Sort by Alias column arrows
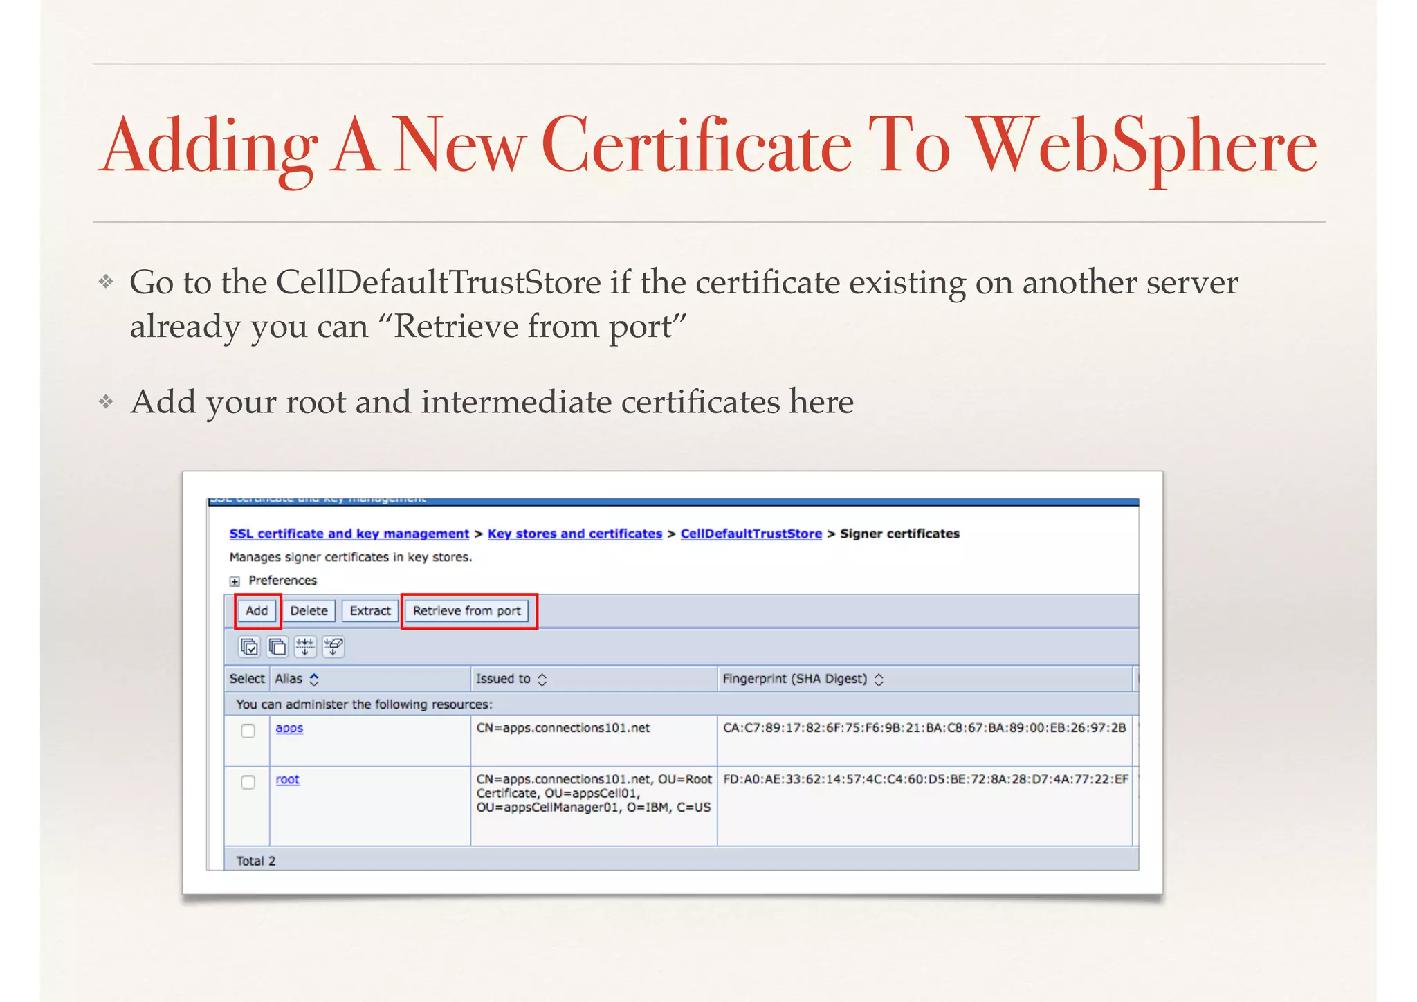The image size is (1417, 1002). point(314,680)
